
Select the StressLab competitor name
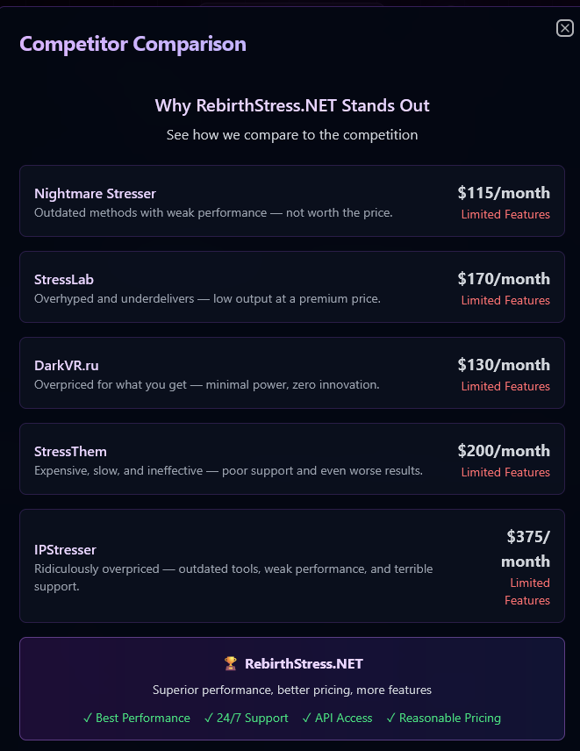64,280
